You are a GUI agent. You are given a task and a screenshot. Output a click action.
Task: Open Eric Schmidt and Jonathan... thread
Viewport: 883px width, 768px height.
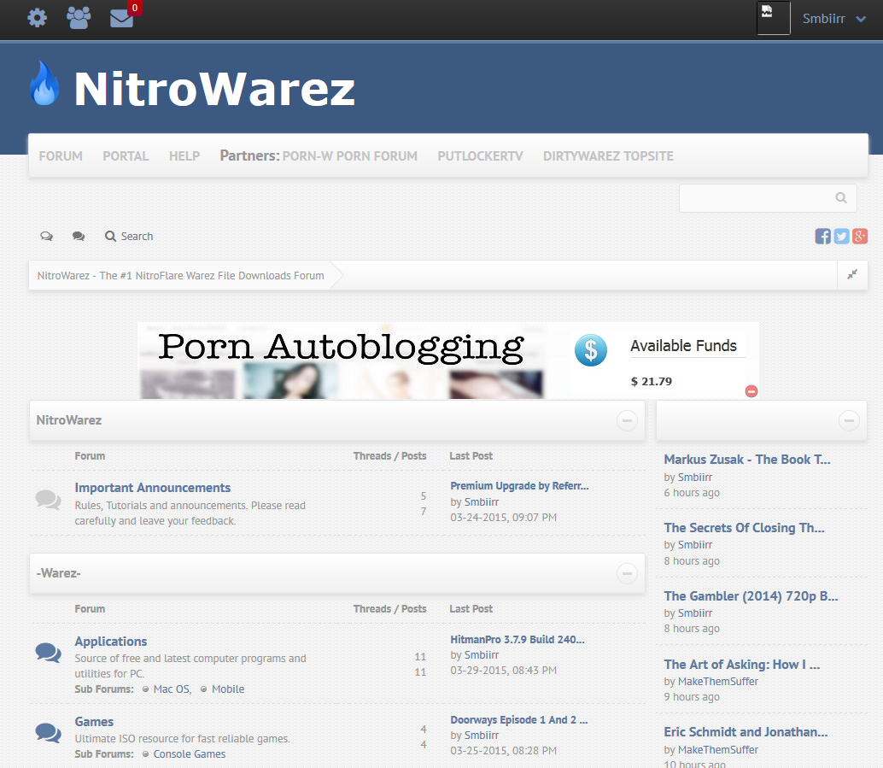(746, 732)
